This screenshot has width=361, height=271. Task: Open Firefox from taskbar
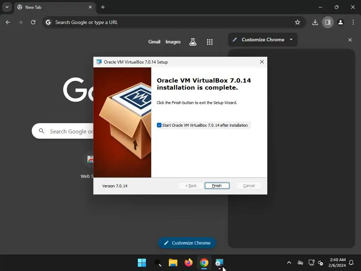click(189, 263)
